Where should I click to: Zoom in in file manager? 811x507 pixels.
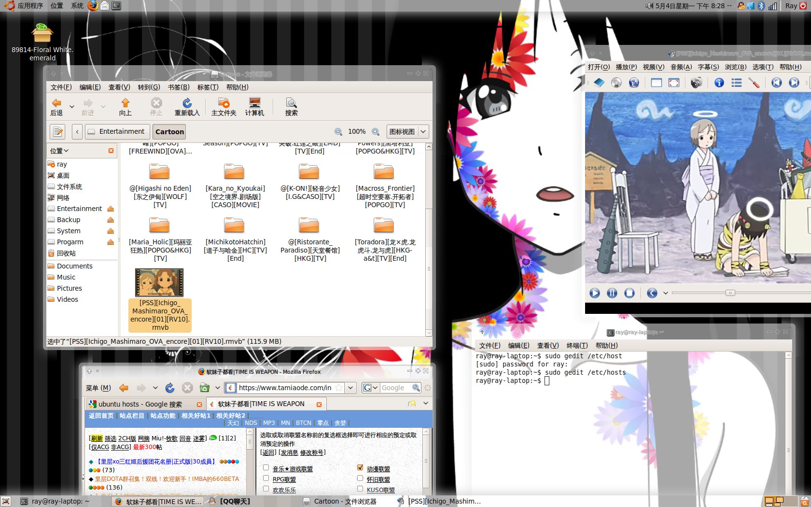point(376,132)
